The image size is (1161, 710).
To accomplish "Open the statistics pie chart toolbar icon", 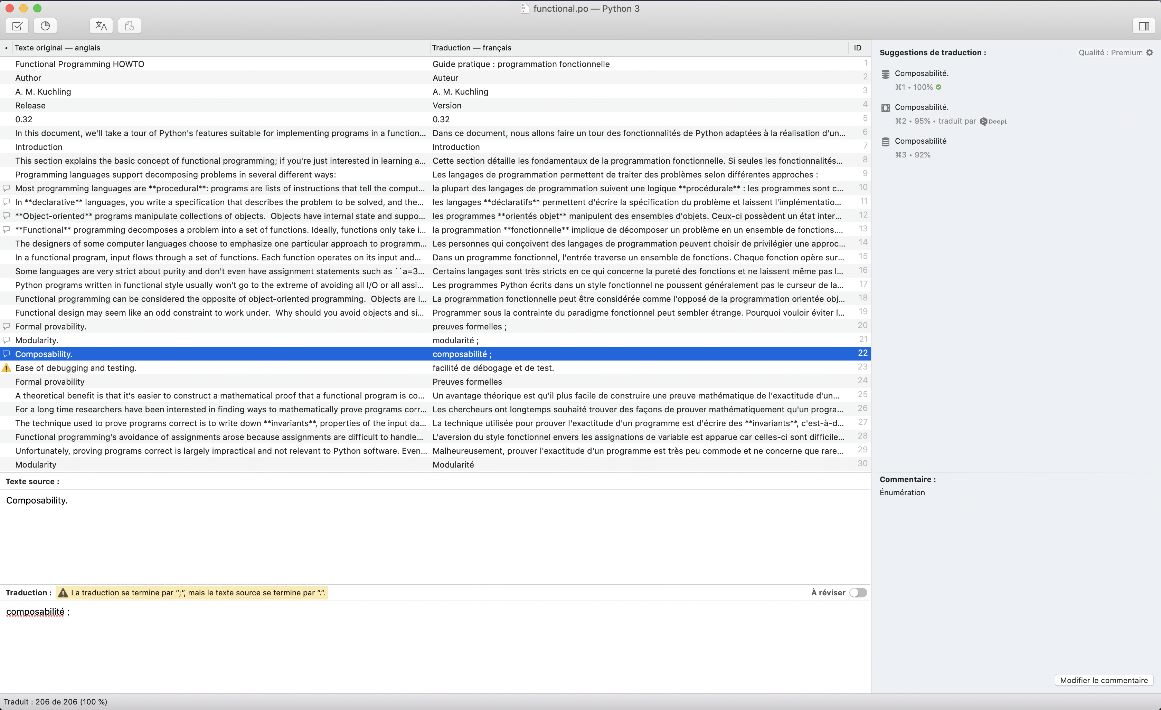I will (x=45, y=26).
